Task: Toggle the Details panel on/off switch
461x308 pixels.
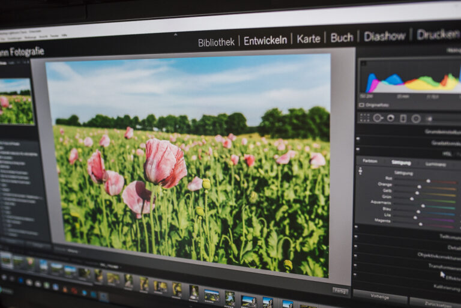Action: (356, 237)
